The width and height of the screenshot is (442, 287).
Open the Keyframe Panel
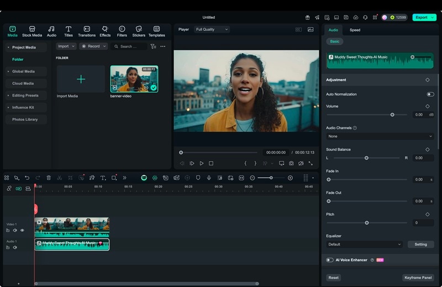[418, 278]
